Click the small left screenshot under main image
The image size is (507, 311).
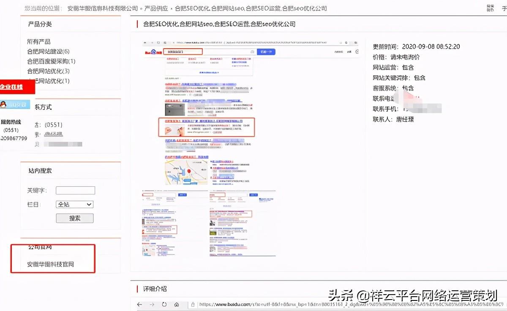(x=174, y=223)
